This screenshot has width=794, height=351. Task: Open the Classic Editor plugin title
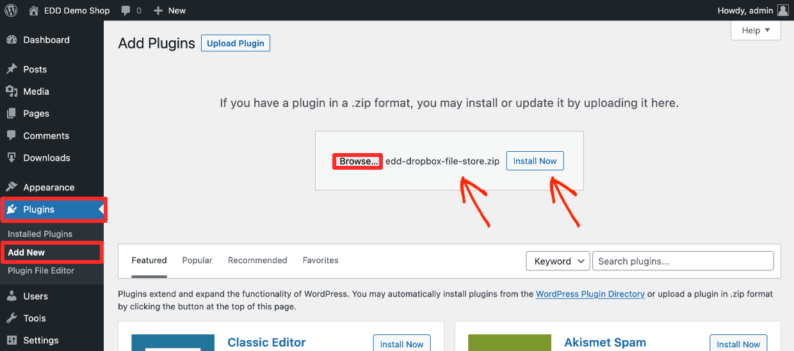(267, 343)
